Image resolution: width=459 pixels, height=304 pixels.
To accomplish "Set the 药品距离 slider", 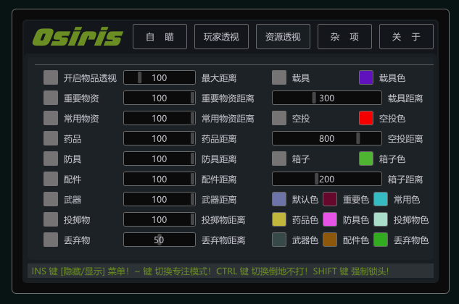I will point(160,138).
